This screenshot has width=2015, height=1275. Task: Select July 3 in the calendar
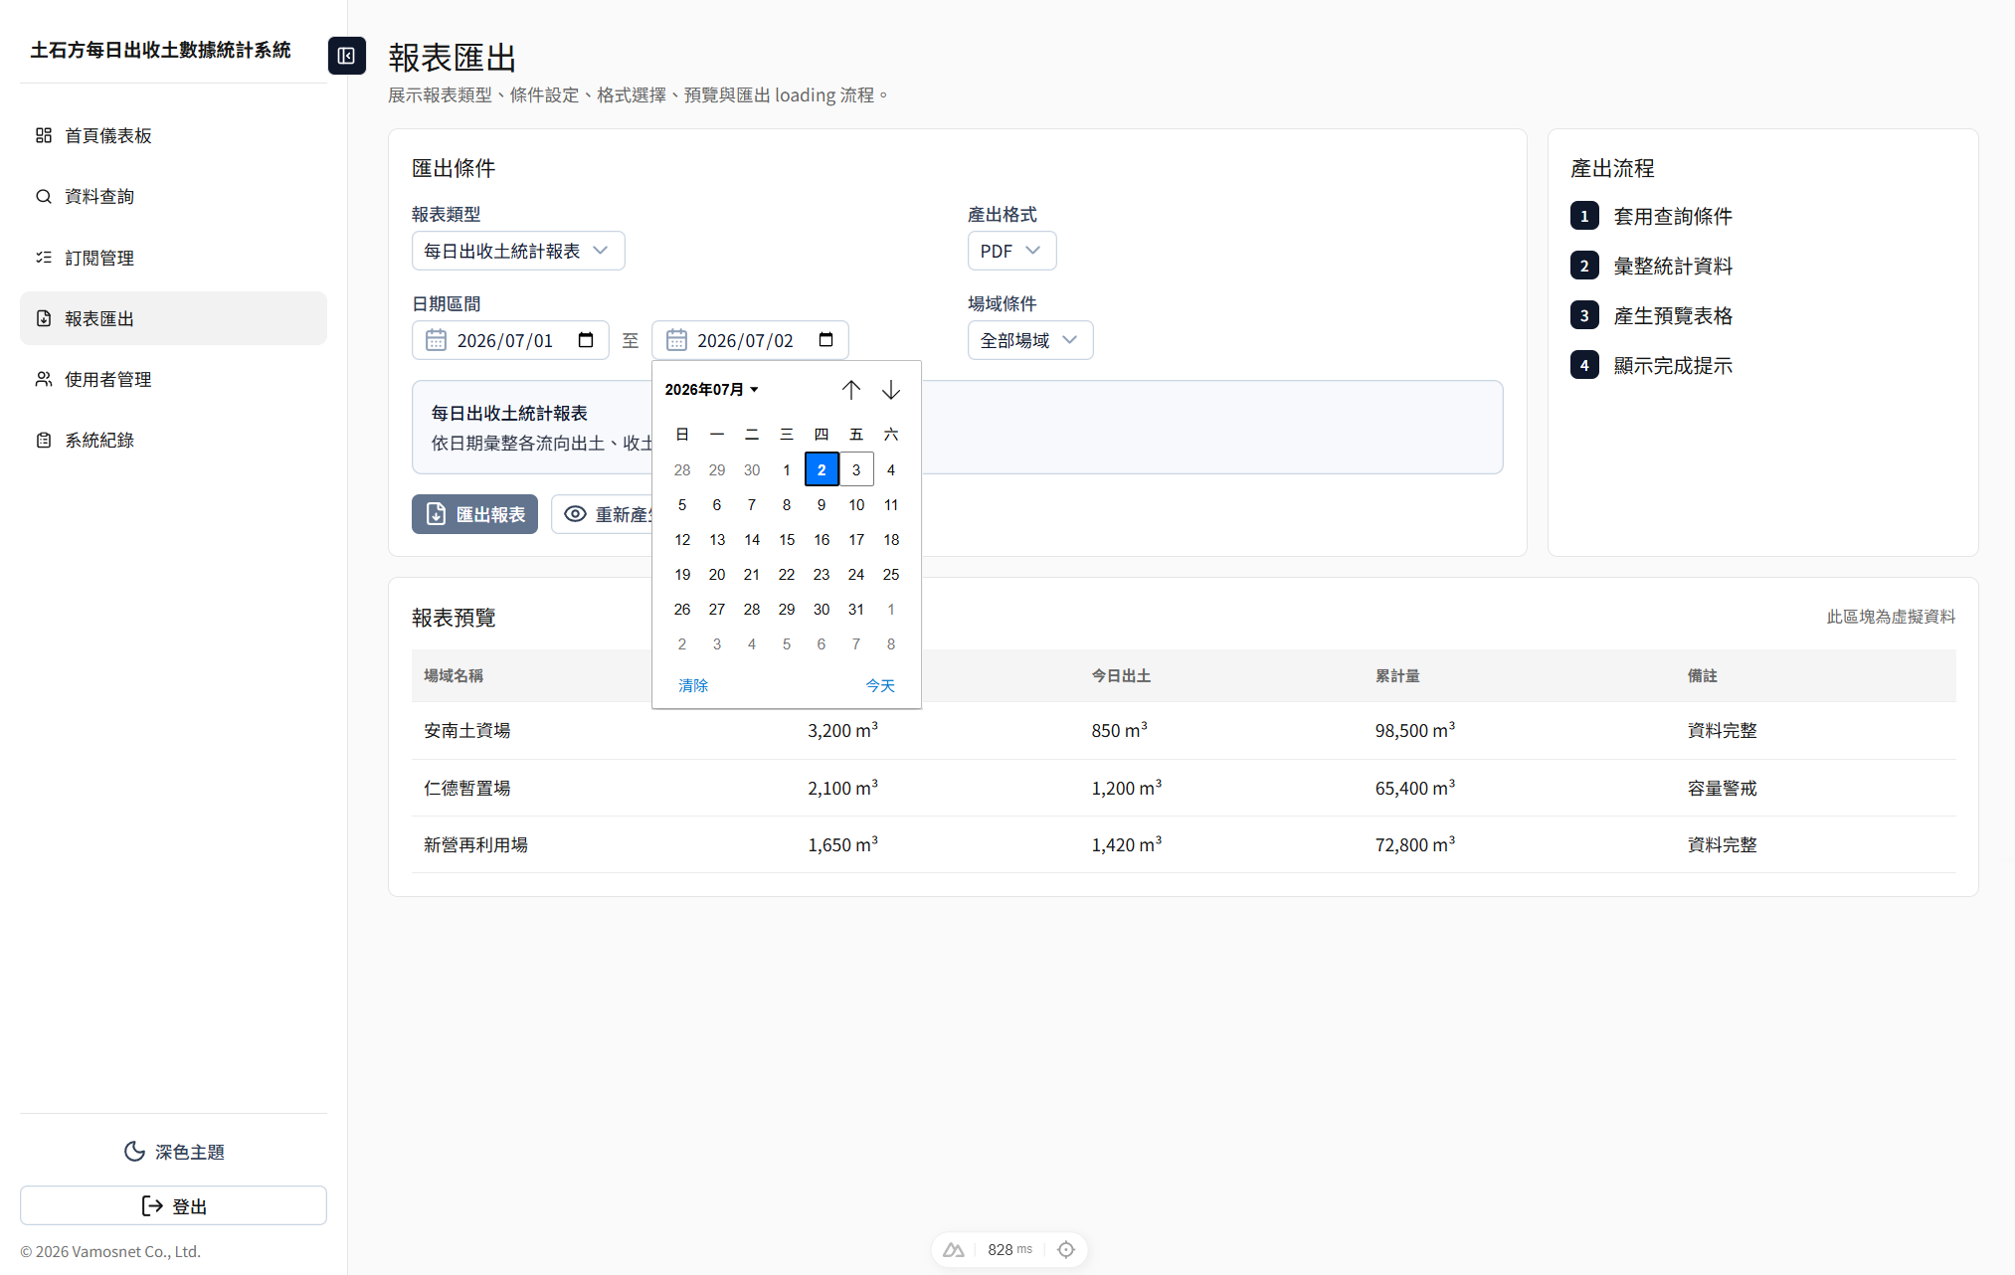pyautogui.click(x=856, y=469)
